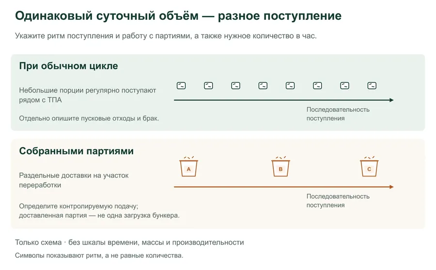This screenshot has height=270, width=436.
Task: Click the bin icon labeled A
Action: 188,167
